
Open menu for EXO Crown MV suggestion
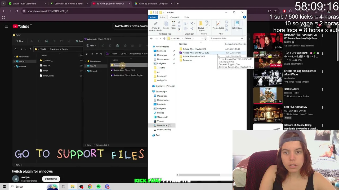[x=323, y=107]
